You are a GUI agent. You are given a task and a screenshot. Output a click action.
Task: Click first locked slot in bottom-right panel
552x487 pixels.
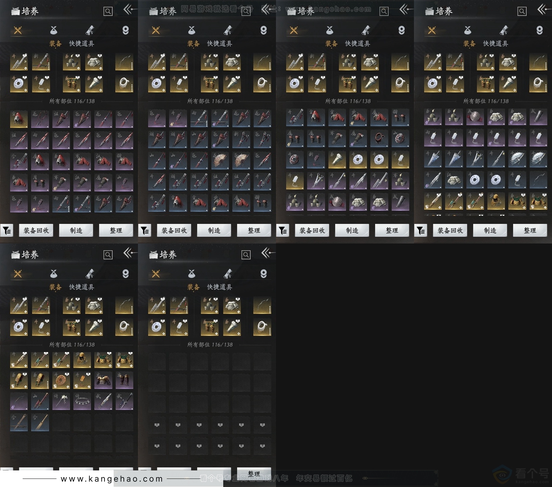pos(157,425)
